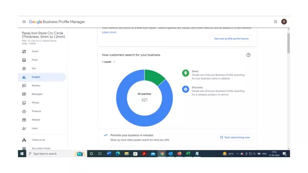308x173 pixels.
Task: Click the trending arrow promote icon
Action: [106, 135]
